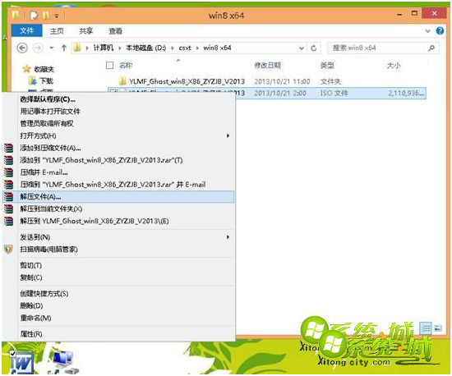Click the WinRAR icon beside 添加到压缩文件(A)...

9,149
